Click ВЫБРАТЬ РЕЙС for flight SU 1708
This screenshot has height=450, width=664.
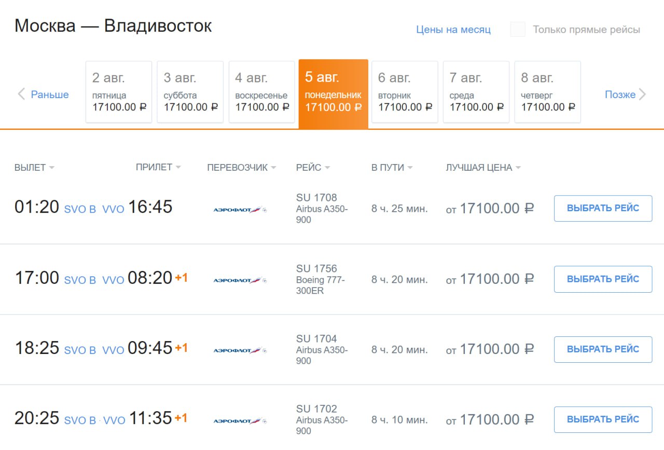tap(603, 209)
